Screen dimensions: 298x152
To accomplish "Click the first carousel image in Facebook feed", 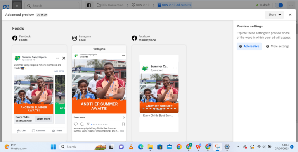I will [x=34, y=95].
